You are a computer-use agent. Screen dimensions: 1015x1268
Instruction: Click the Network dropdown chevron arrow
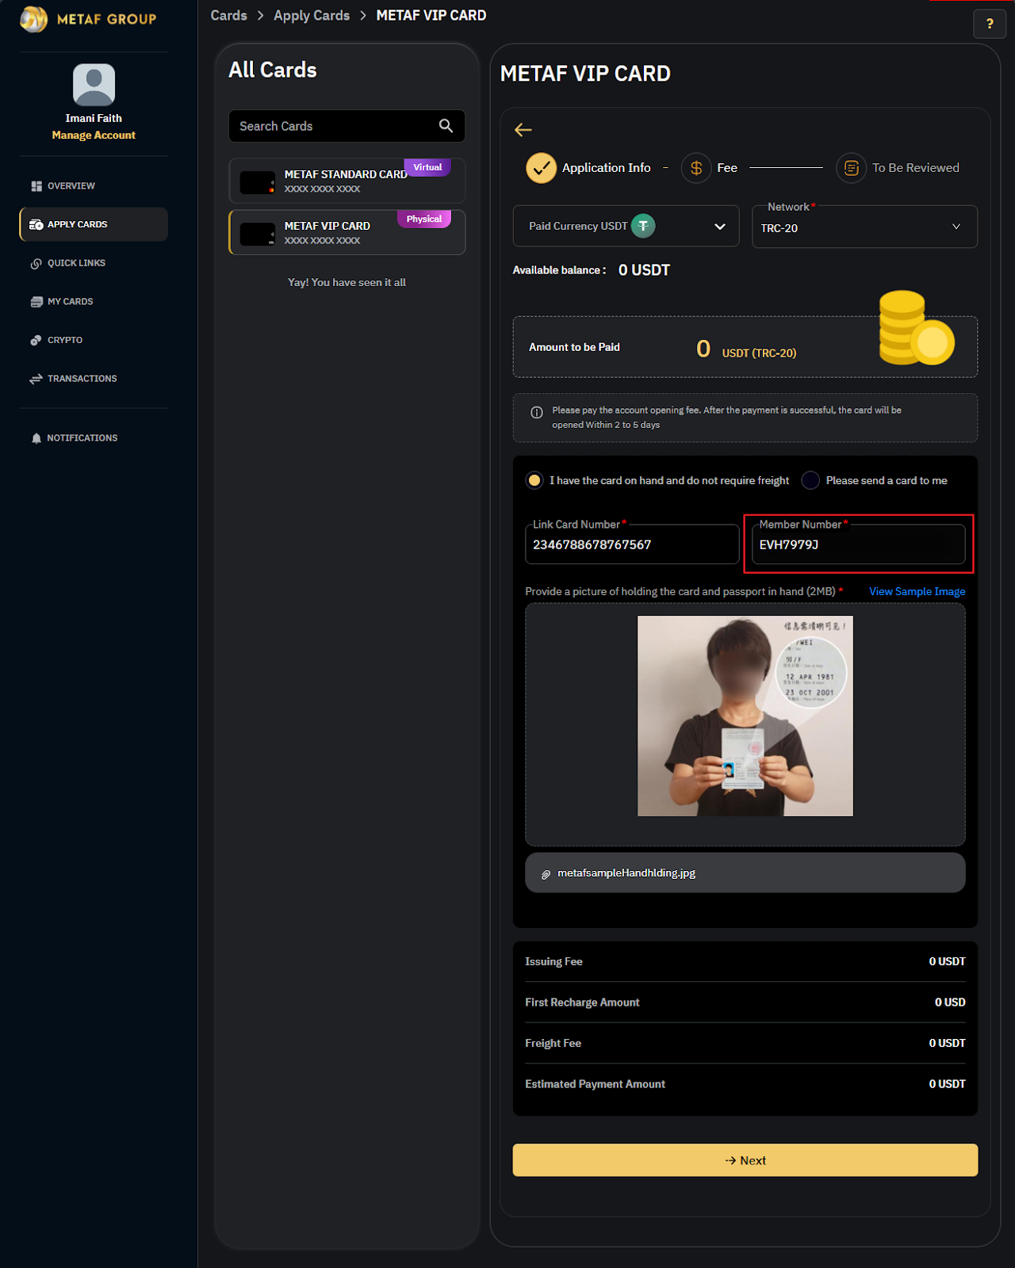(956, 227)
